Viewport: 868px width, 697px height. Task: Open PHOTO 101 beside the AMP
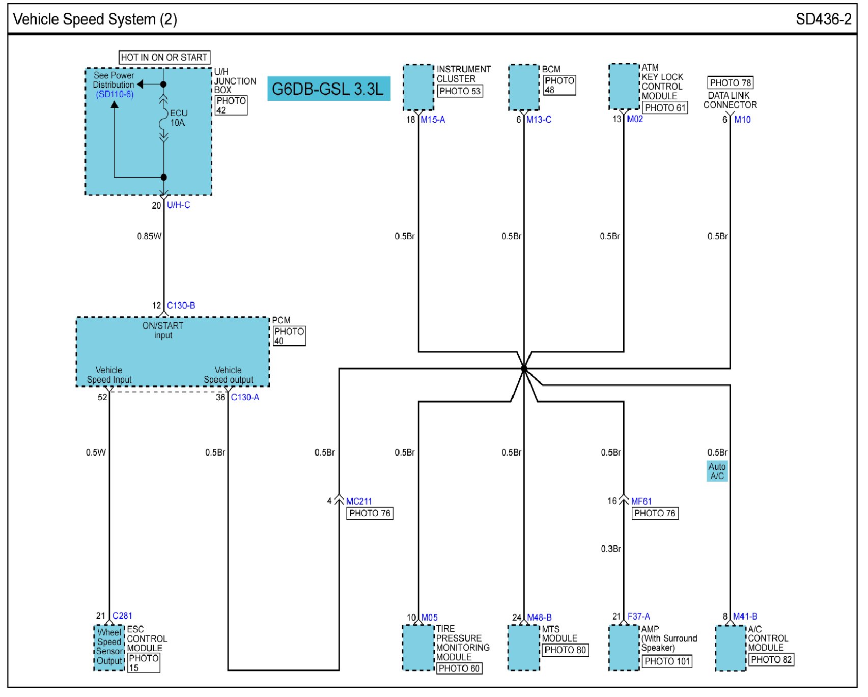(666, 661)
